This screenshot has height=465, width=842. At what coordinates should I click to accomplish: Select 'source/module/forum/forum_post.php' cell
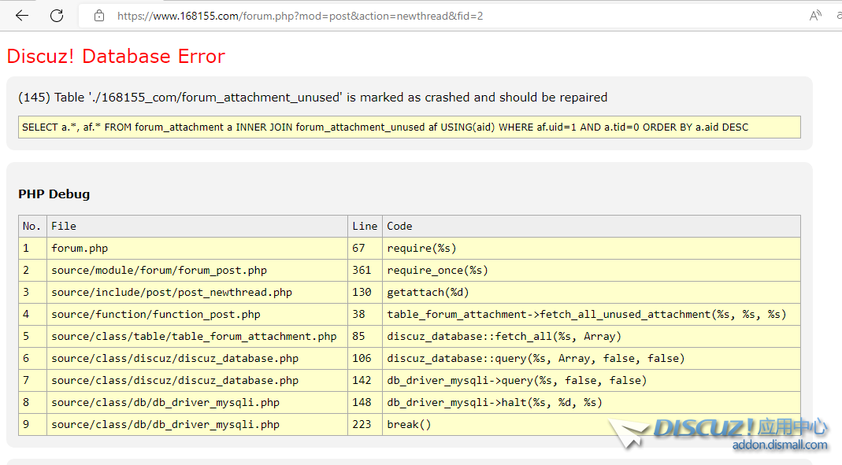197,271
